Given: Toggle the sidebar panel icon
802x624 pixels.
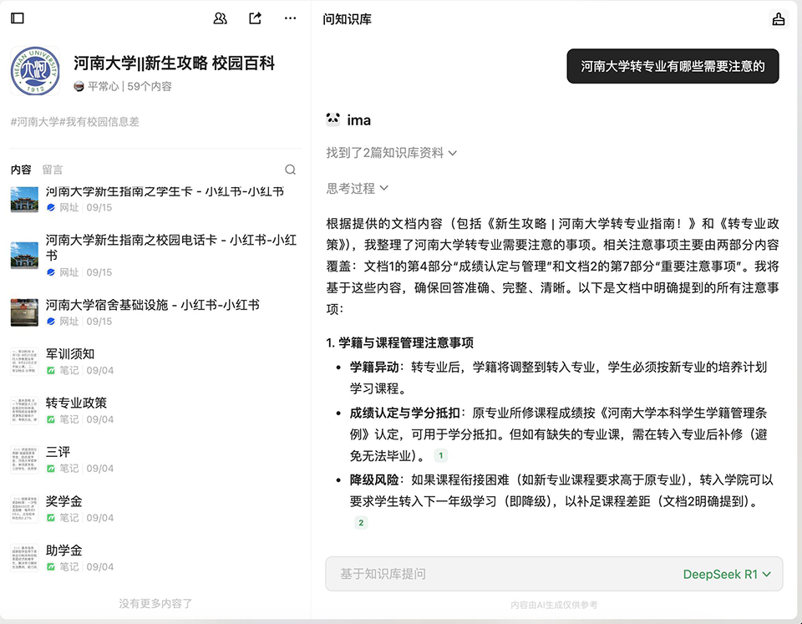Looking at the screenshot, I should tap(18, 18).
